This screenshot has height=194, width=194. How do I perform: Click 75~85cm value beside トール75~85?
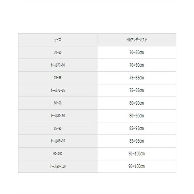click(137, 90)
